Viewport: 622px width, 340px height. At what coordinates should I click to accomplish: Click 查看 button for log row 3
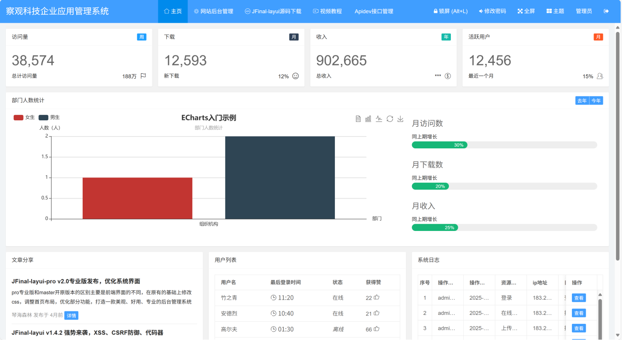point(579,328)
